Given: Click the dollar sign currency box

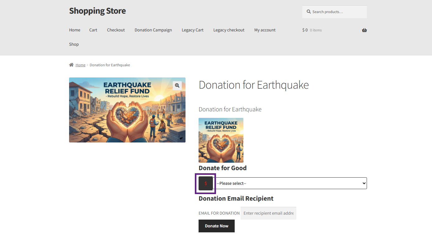Looking at the screenshot, I should (x=205, y=184).
